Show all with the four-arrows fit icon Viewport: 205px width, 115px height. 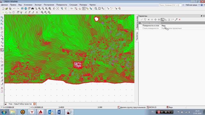58,9
